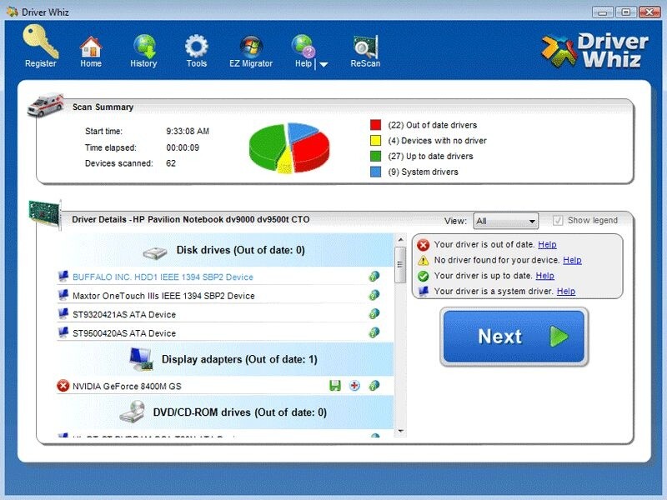Click the globe icon for ST9500420AS
Screen dimensions: 667x500
(x=374, y=332)
